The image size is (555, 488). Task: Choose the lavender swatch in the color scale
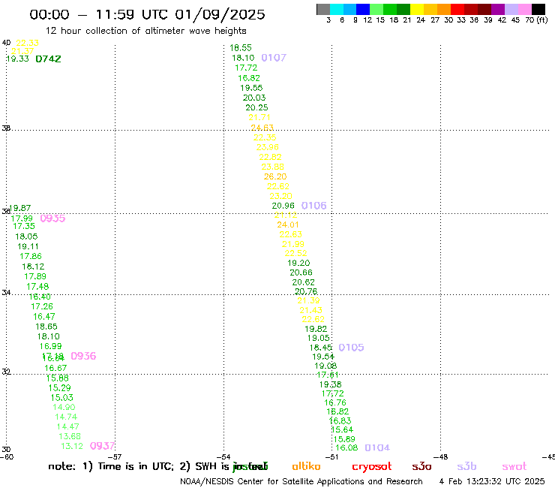[x=511, y=9]
